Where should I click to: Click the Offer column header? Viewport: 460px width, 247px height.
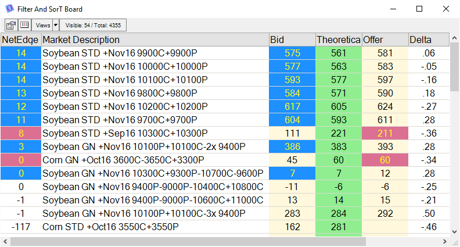click(384, 40)
